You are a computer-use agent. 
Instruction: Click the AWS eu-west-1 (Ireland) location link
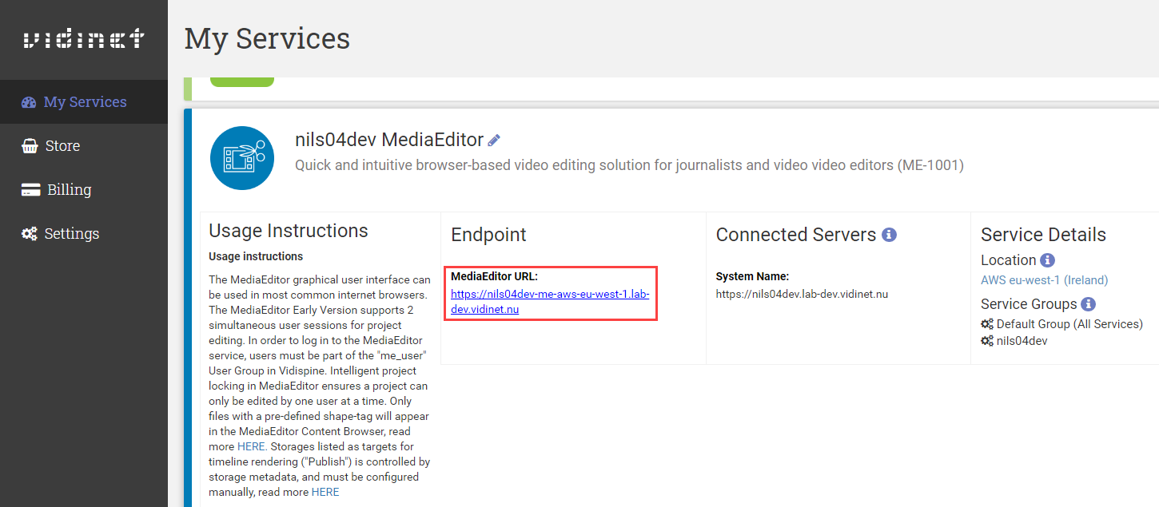click(1044, 279)
